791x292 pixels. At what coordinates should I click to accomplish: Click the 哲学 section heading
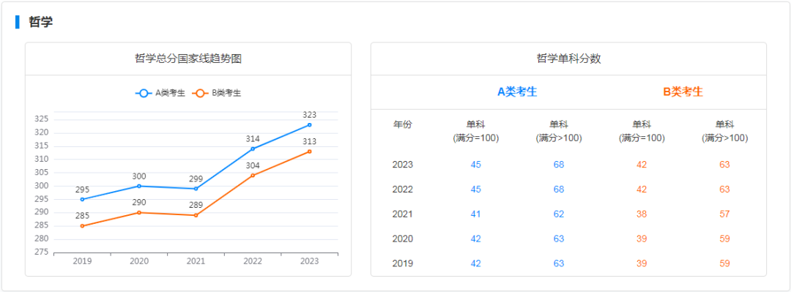point(41,22)
